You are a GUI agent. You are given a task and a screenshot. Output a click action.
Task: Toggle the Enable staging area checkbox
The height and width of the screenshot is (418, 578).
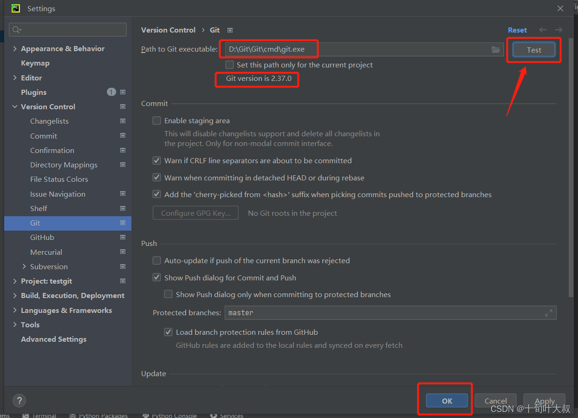[157, 120]
